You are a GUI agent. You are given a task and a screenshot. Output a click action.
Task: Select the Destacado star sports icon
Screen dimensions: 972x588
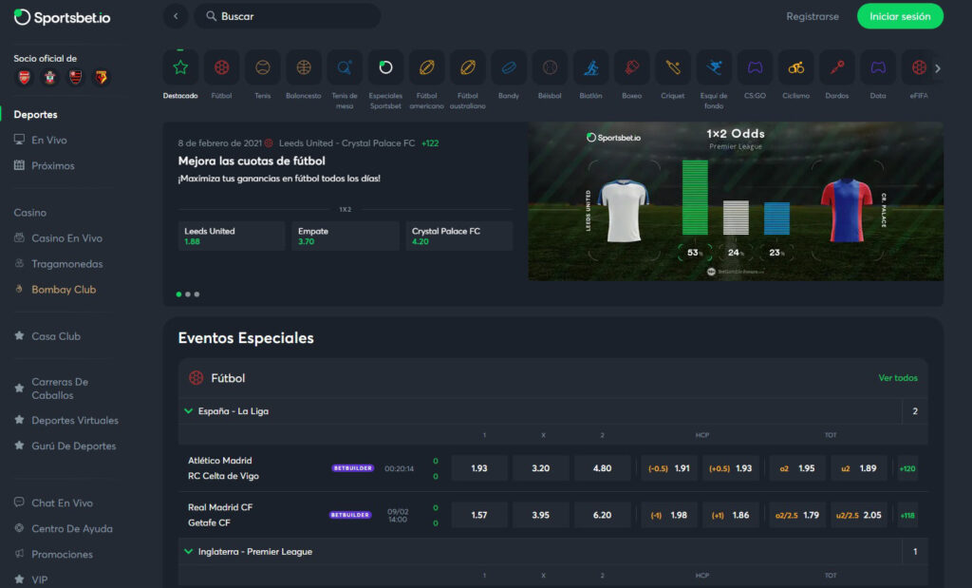tap(180, 67)
